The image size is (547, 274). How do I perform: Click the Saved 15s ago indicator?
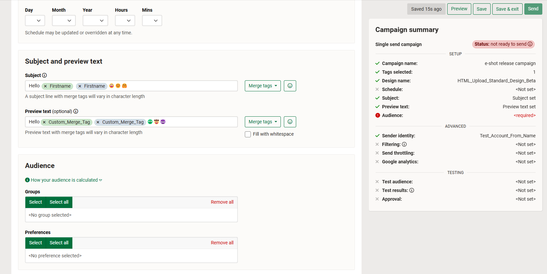tap(426, 9)
